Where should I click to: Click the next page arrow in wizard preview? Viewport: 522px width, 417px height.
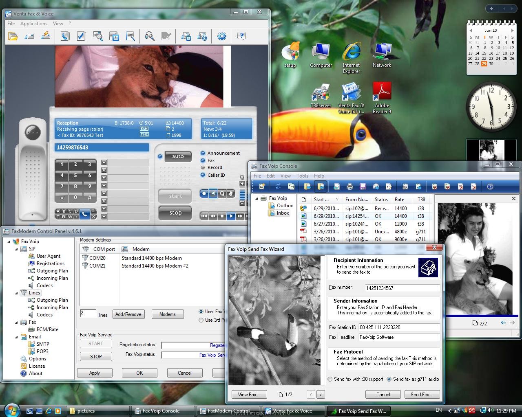click(321, 395)
